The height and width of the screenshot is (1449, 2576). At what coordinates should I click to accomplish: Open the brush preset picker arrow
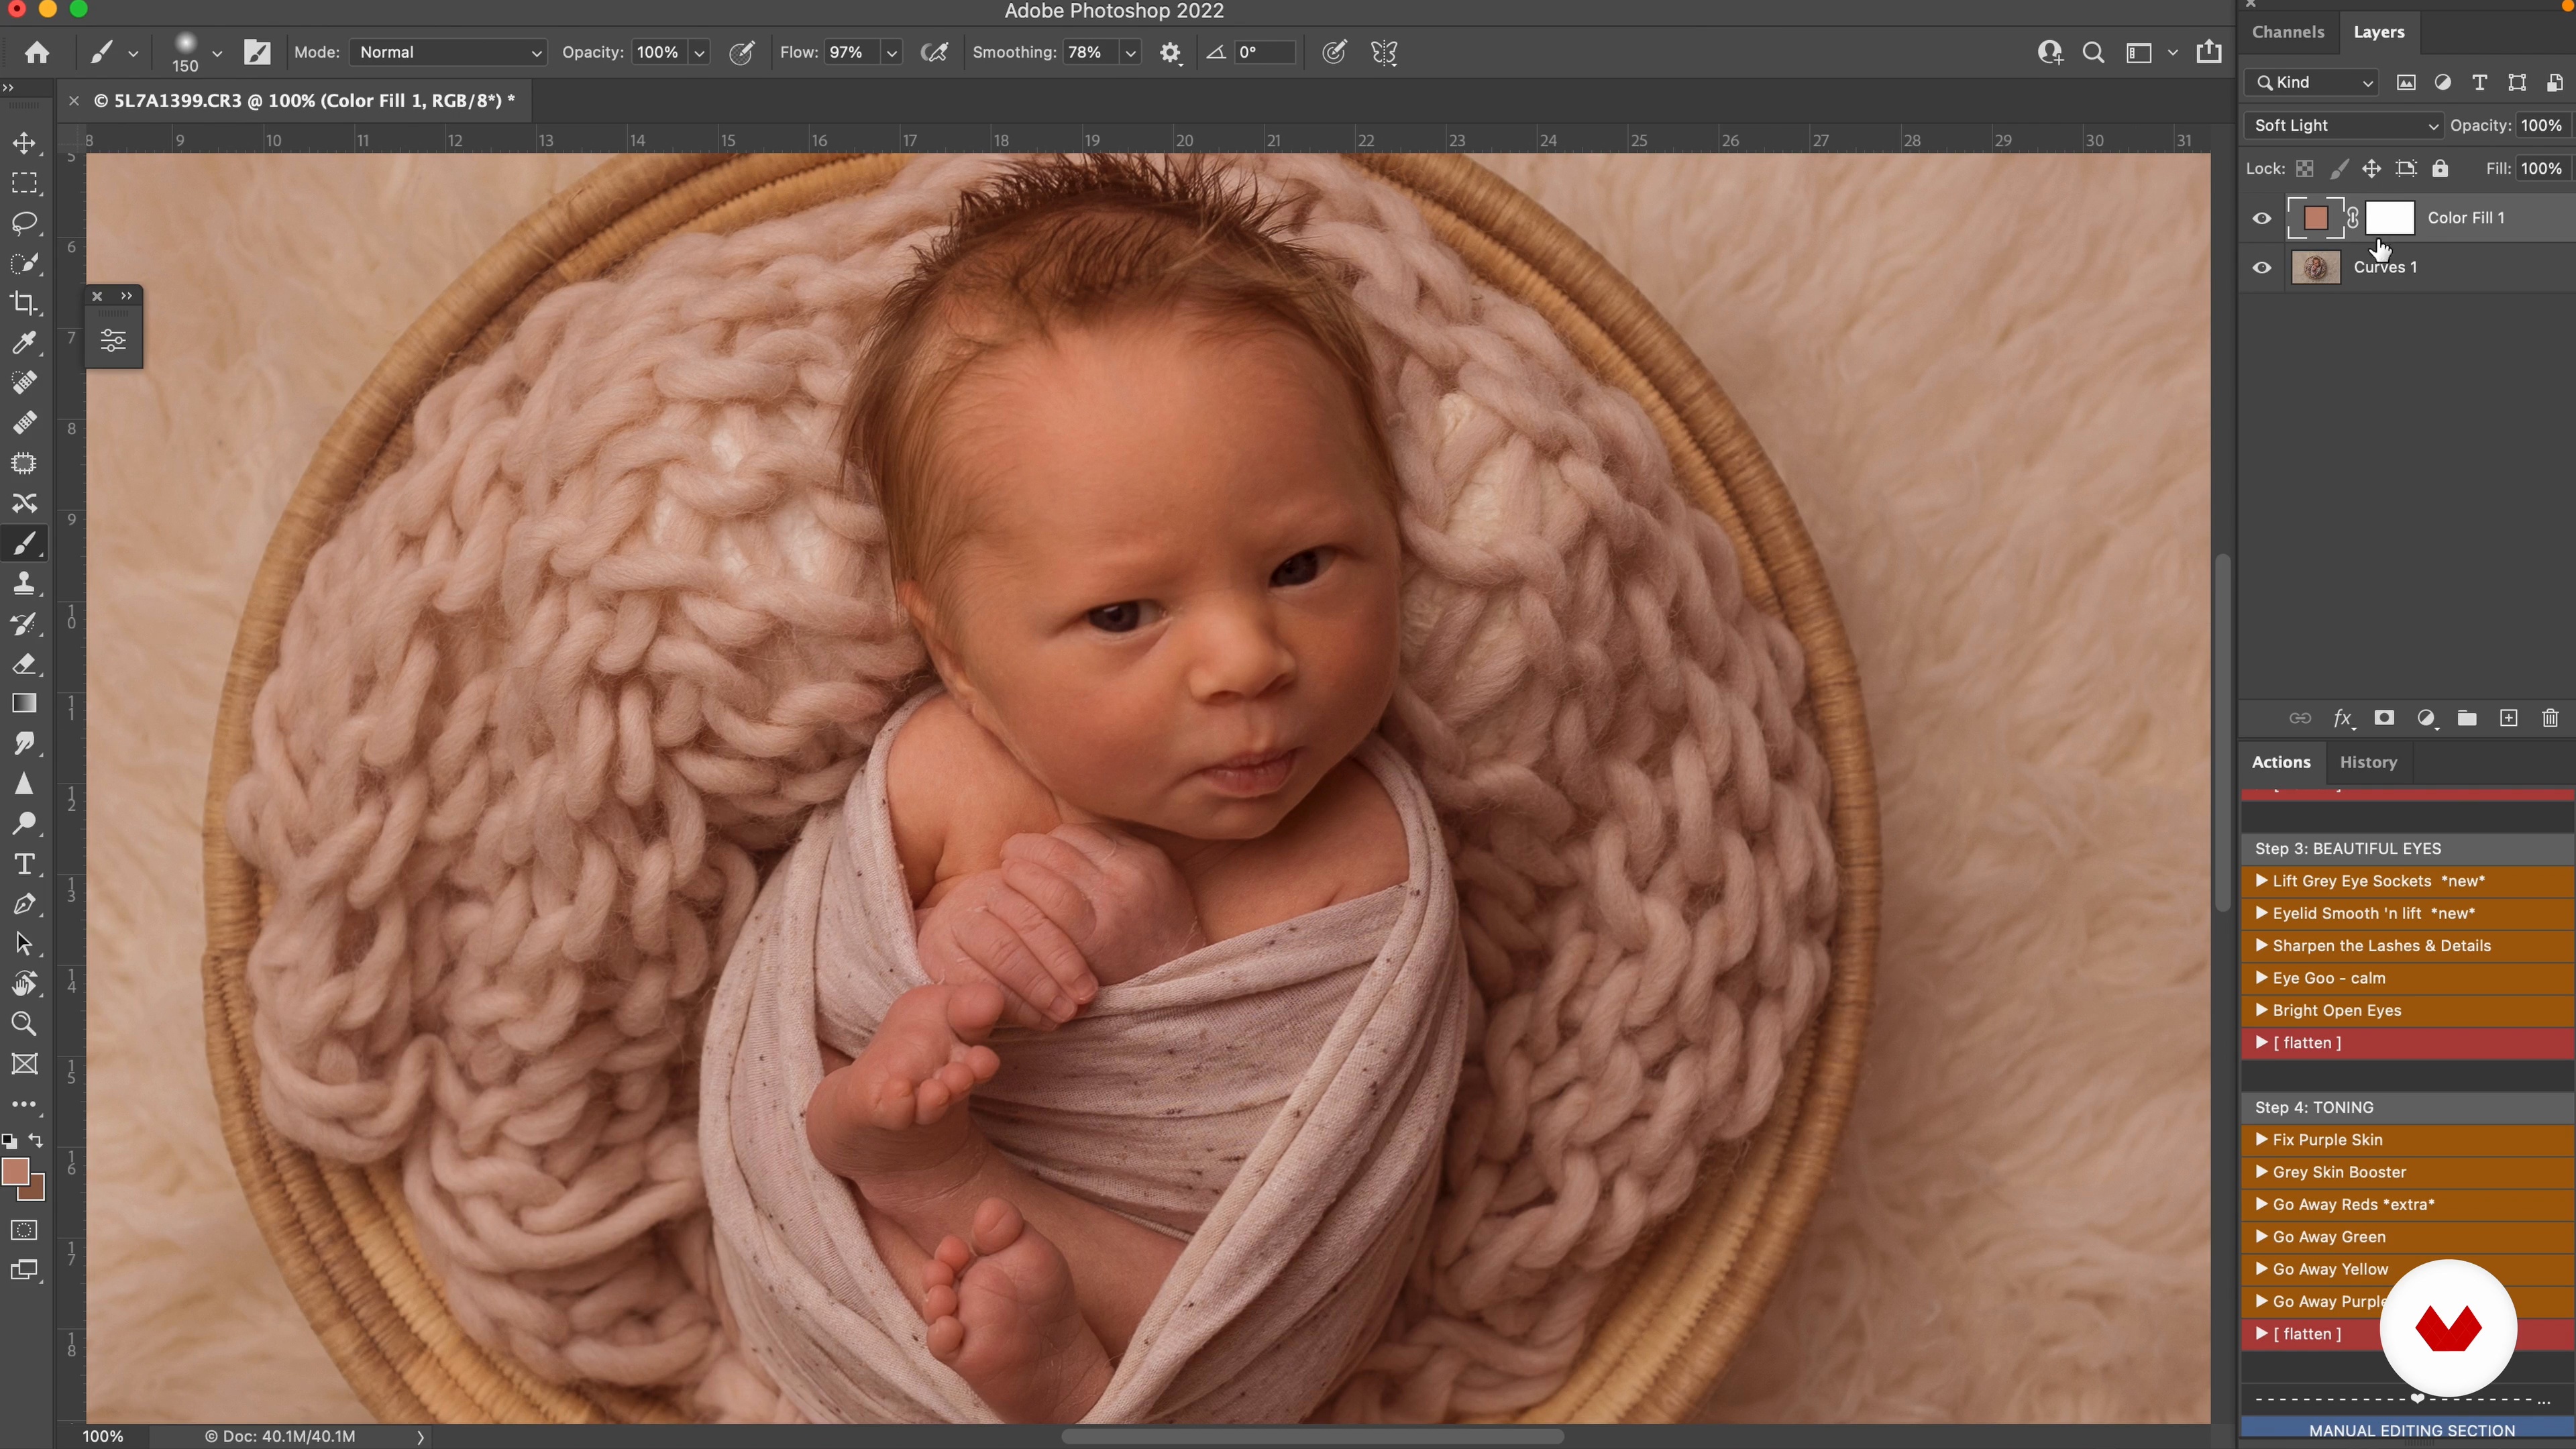pyautogui.click(x=217, y=53)
